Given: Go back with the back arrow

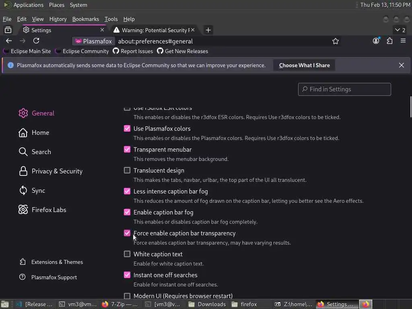Looking at the screenshot, I should tap(9, 41).
